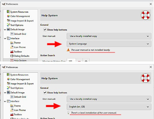The height and width of the screenshot is (119, 154).
Task: Select Dialog Defaults in upper preferences tree
Action: point(20,56)
